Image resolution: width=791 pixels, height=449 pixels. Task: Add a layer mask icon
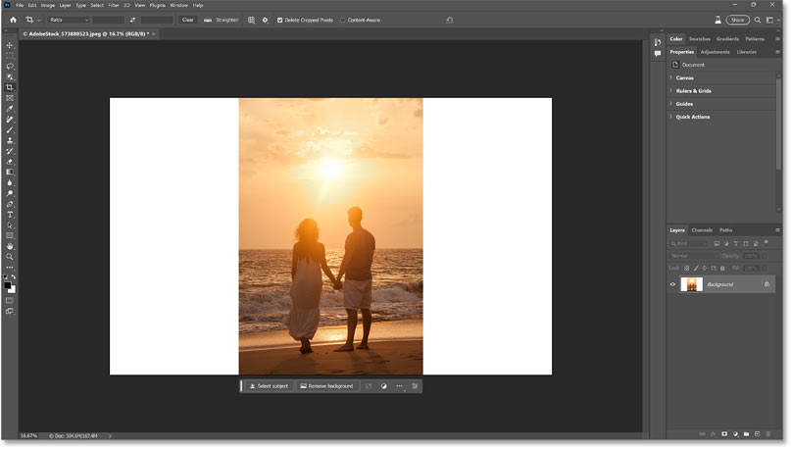pyautogui.click(x=724, y=434)
